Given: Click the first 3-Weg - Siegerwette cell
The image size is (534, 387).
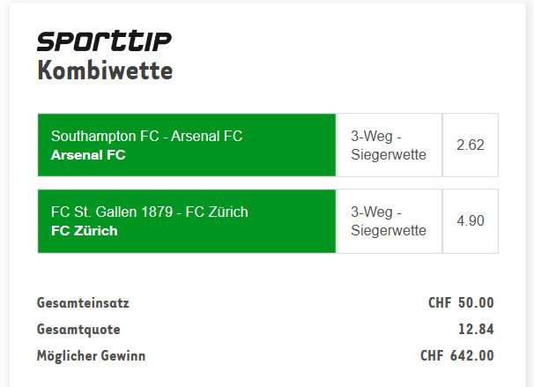Looking at the screenshot, I should coord(389,145).
